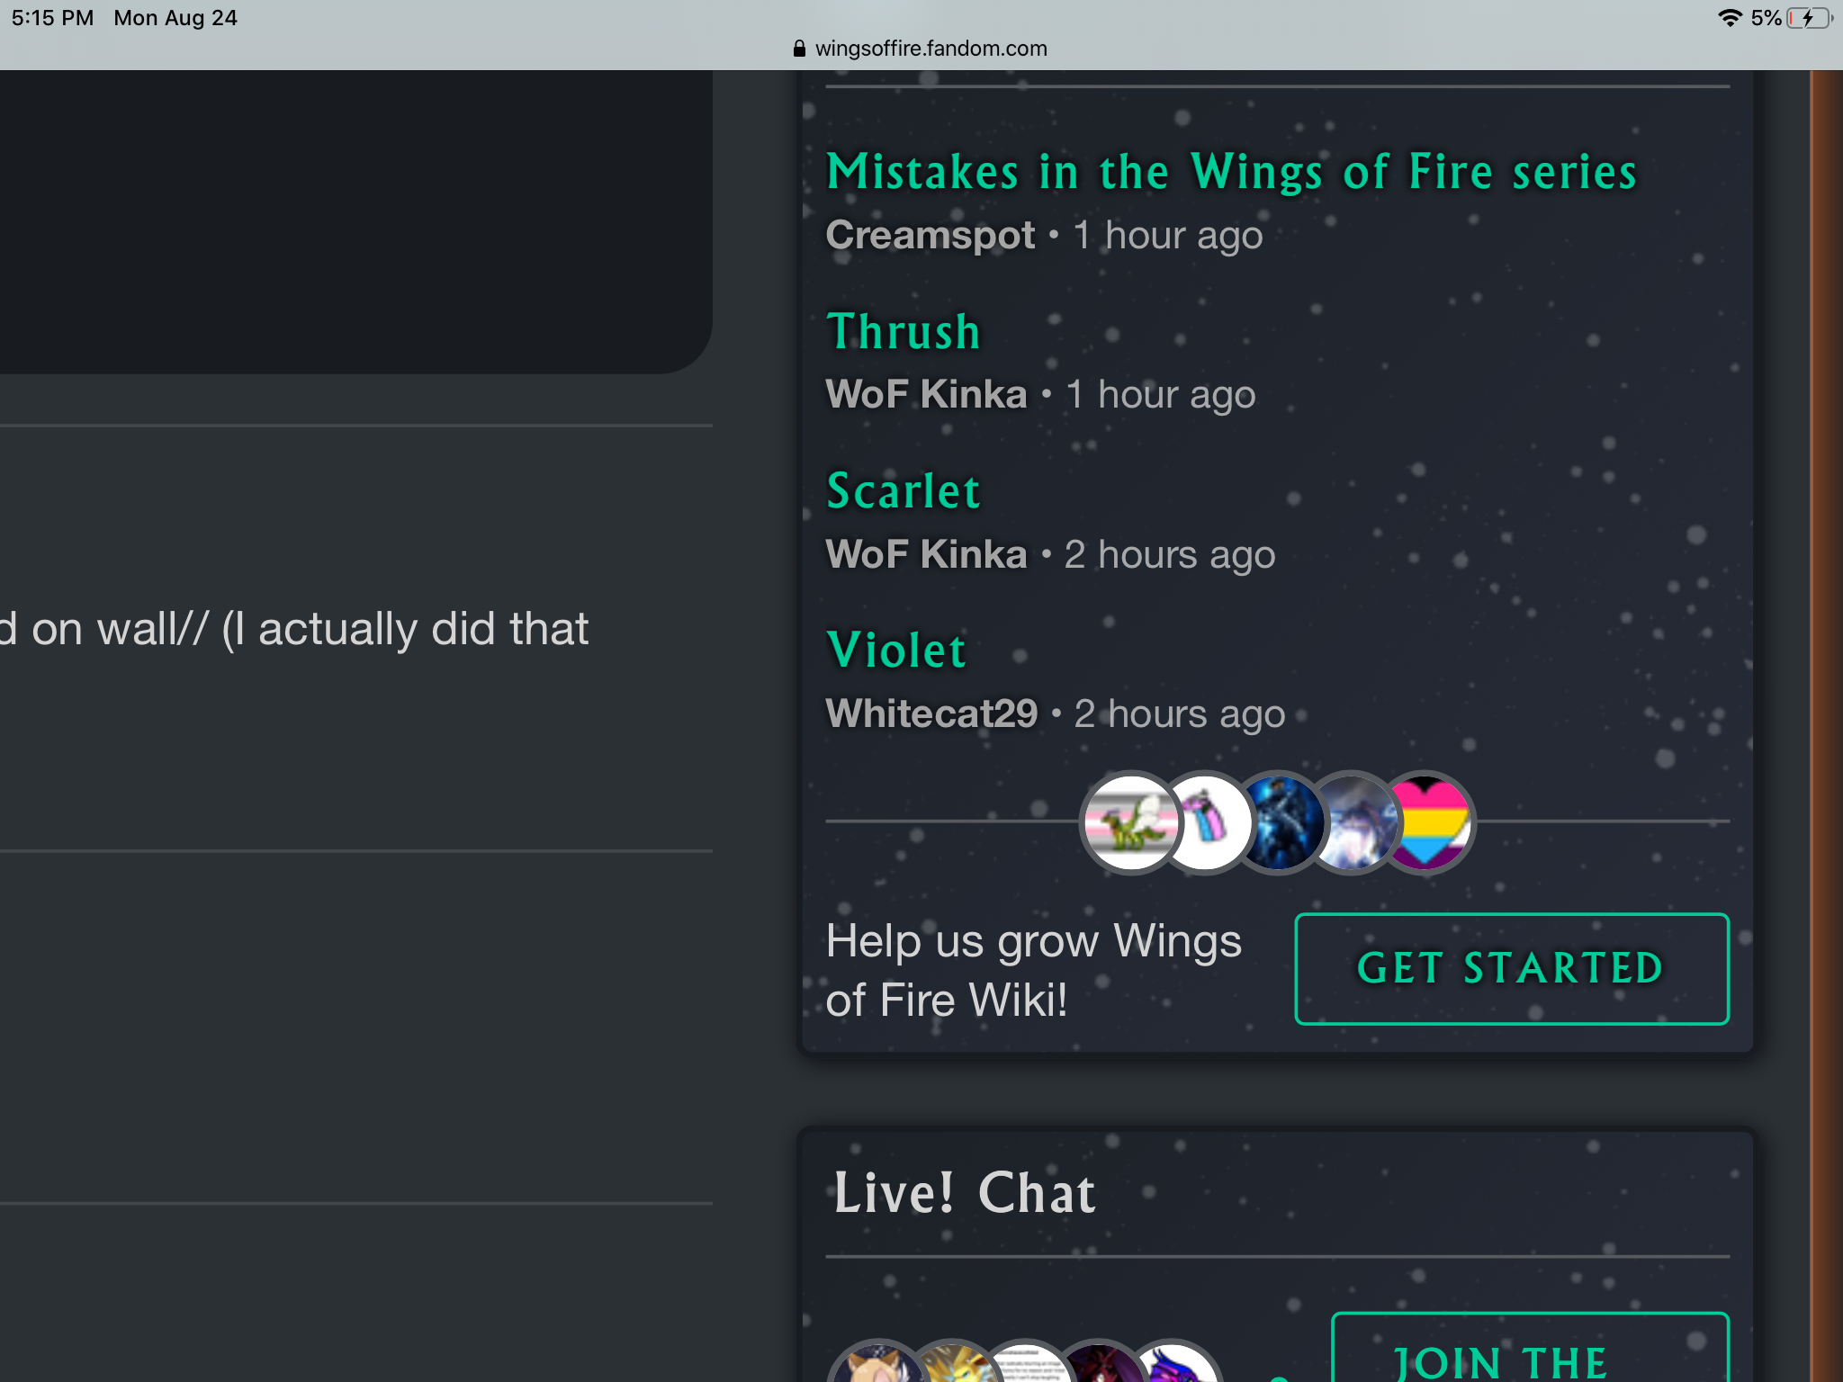Open the Violet article link
The image size is (1843, 1382).
(x=896, y=650)
